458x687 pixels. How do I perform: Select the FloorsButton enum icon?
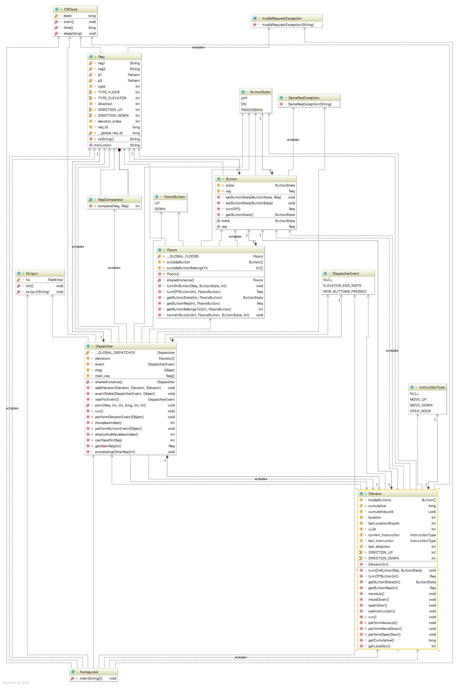coord(156,197)
